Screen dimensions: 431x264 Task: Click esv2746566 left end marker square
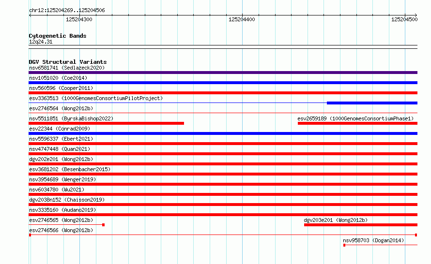(30, 235)
